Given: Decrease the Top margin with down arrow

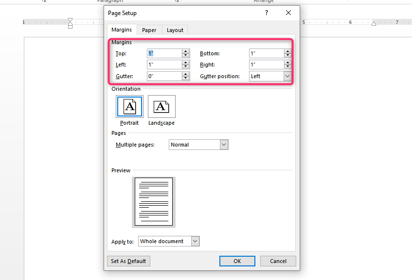Looking at the screenshot, I should (186, 55).
